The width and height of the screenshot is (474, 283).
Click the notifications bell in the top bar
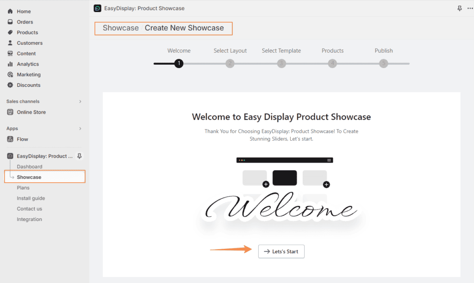[459, 8]
